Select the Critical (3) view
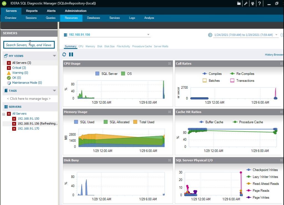Image resolution: width=284 pixels, height=205 pixels. pyautogui.click(x=19, y=68)
